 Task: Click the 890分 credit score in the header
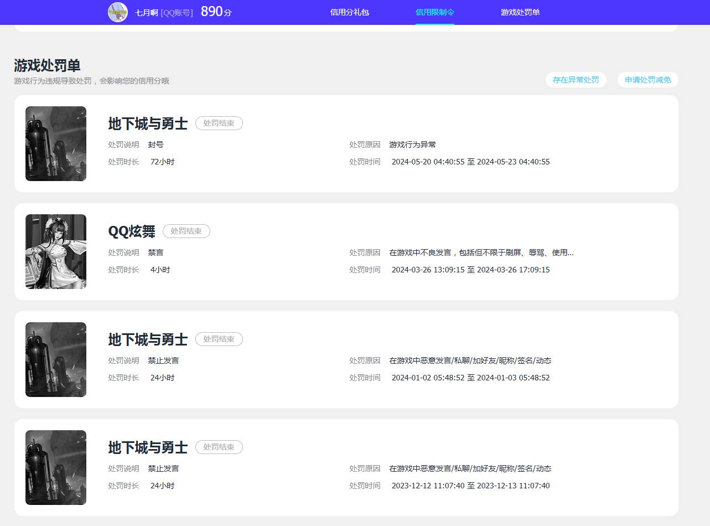216,12
